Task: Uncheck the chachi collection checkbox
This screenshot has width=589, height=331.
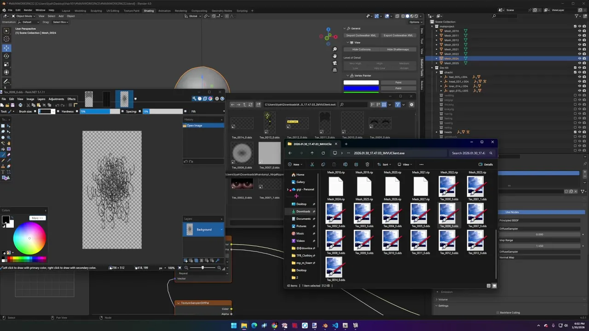Action: pos(575,72)
